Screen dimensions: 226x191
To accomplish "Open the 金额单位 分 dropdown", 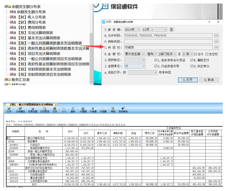I will pyautogui.click(x=134, y=66).
